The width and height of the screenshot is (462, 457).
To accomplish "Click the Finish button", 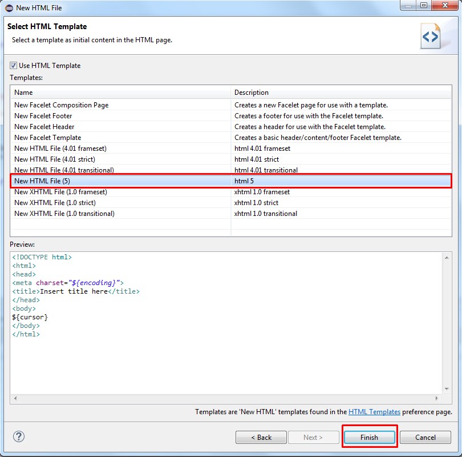I will (370, 437).
